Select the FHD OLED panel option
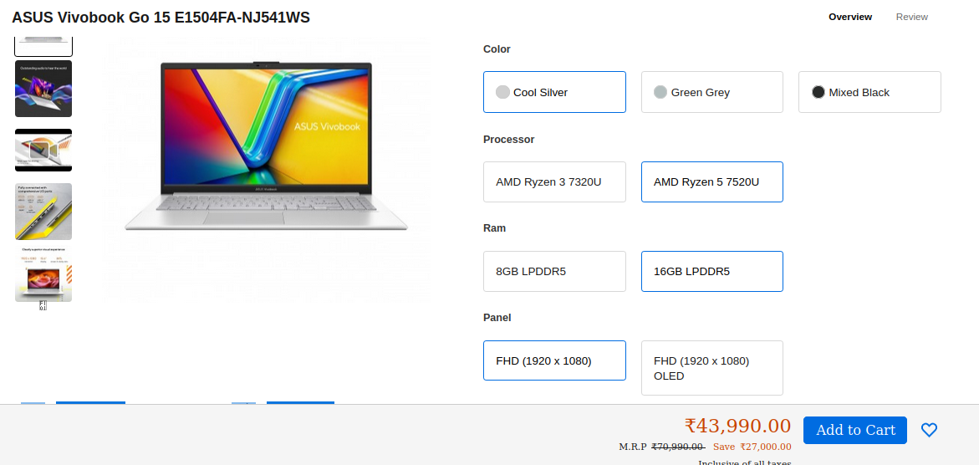This screenshot has height=465, width=979. click(711, 368)
